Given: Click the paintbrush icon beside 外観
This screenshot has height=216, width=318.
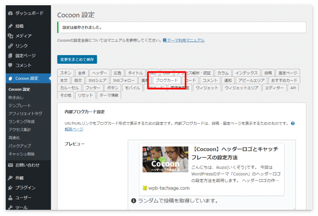Looking at the screenshot, I should [11, 178].
